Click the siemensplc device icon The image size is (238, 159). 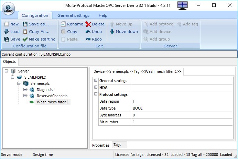coord(26,83)
